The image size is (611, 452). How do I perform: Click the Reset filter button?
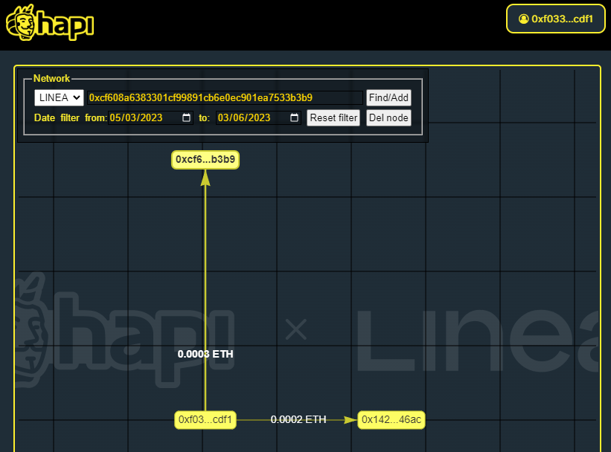(333, 117)
